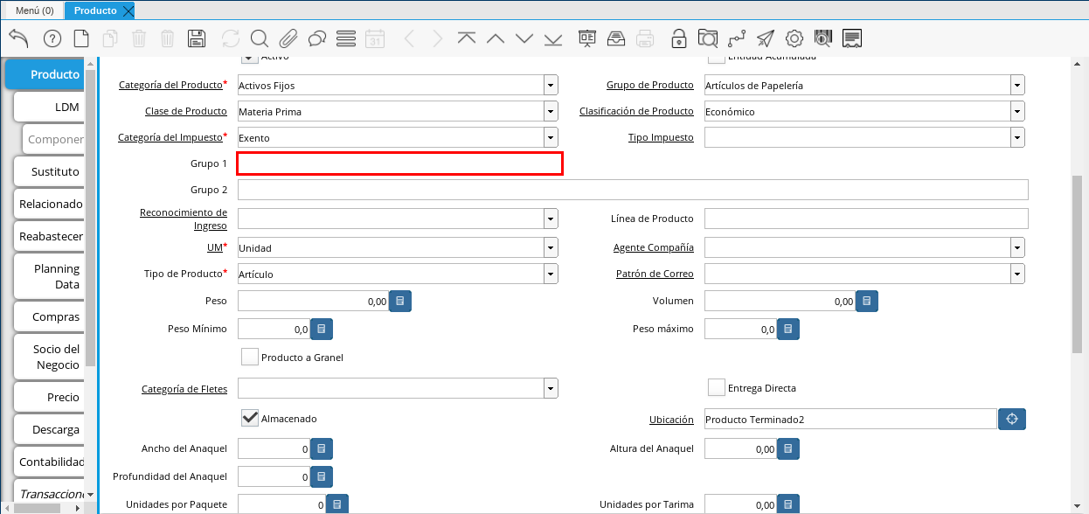Open Product Info gear icon
The width and height of the screenshot is (1089, 514).
pyautogui.click(x=794, y=38)
